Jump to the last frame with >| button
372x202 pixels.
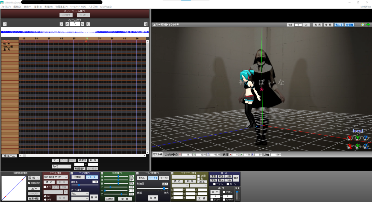pos(145,24)
